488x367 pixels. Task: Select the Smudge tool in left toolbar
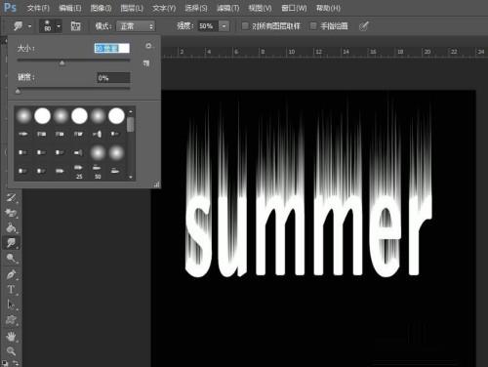tap(11, 242)
